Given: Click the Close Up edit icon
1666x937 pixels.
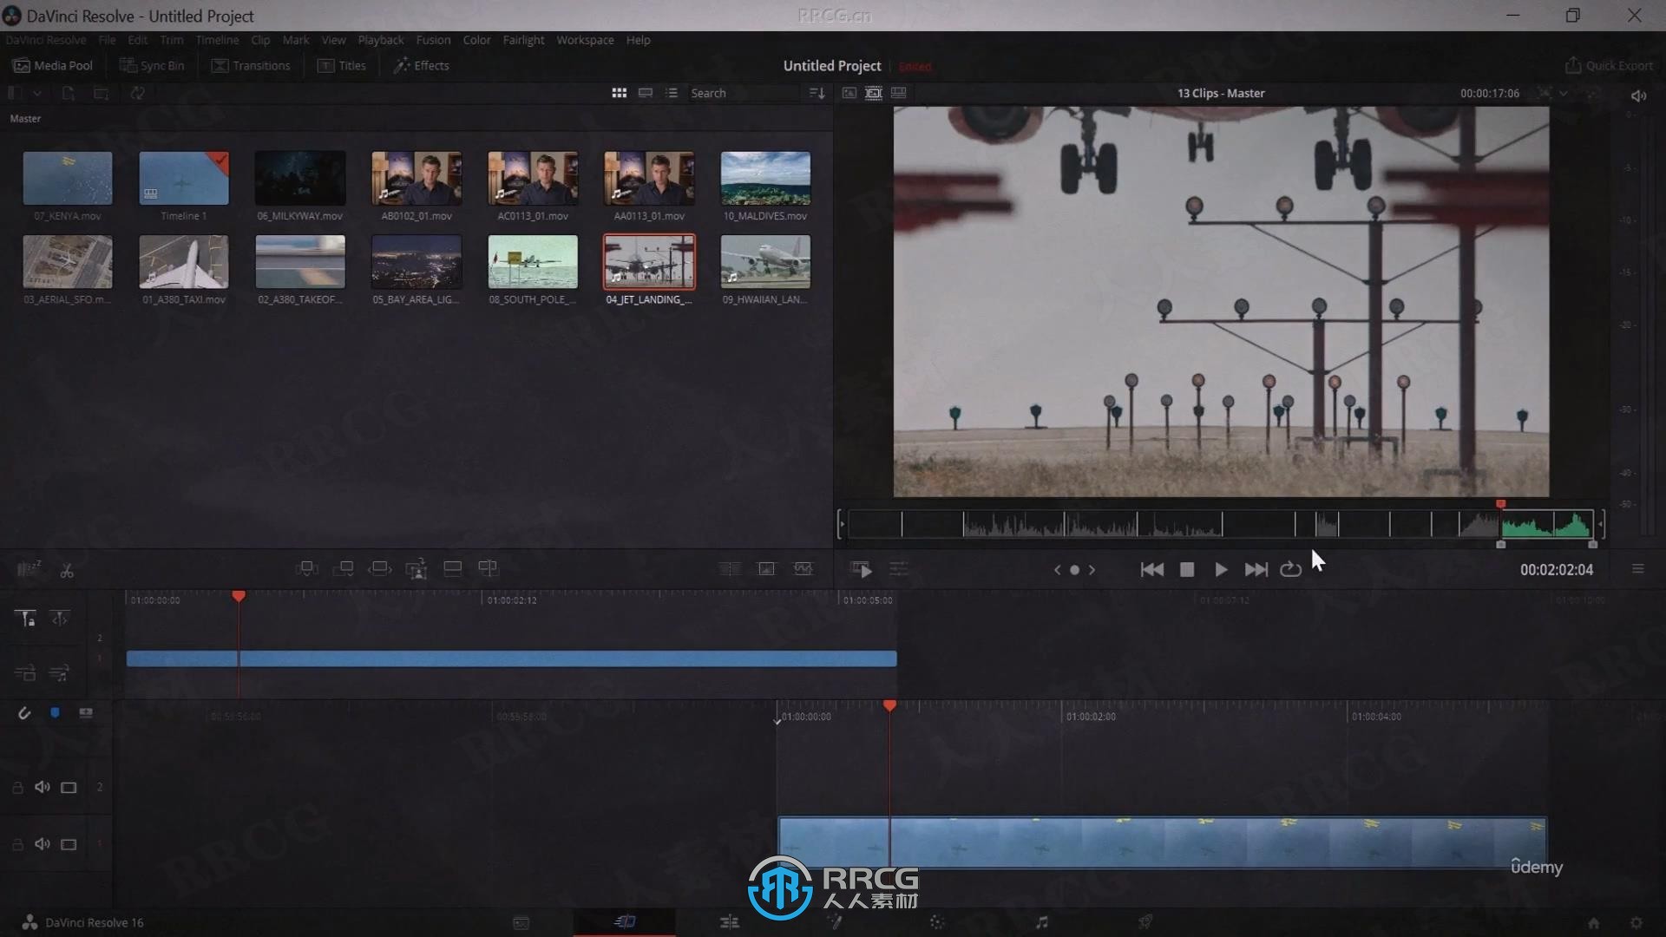Looking at the screenshot, I should click(x=416, y=569).
